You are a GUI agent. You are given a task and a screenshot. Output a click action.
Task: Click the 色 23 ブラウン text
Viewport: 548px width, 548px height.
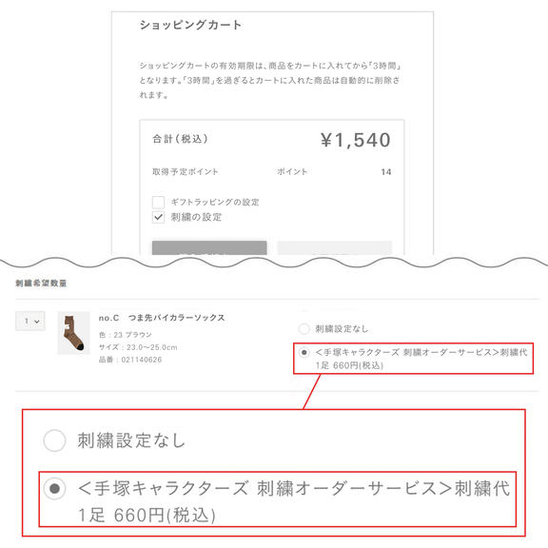pyautogui.click(x=126, y=335)
